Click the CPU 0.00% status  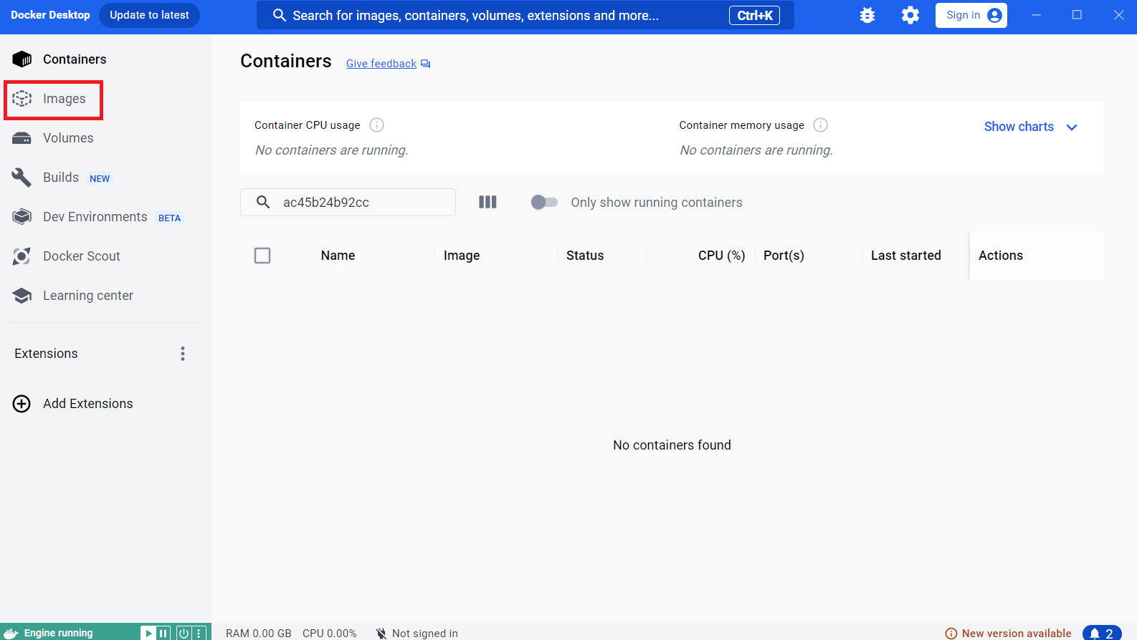click(329, 634)
